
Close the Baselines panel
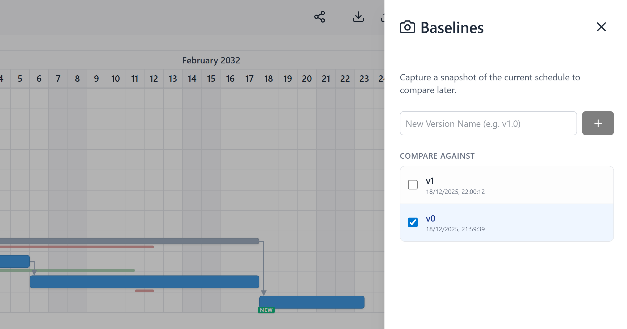(601, 27)
